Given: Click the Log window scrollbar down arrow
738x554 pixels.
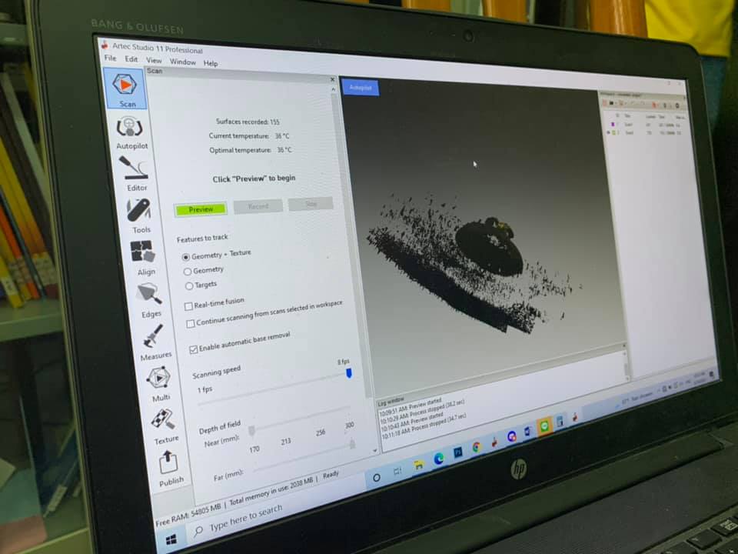Looking at the screenshot, I should [x=627, y=377].
